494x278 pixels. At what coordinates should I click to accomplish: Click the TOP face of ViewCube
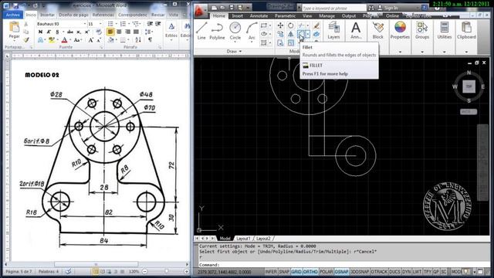pos(469,86)
